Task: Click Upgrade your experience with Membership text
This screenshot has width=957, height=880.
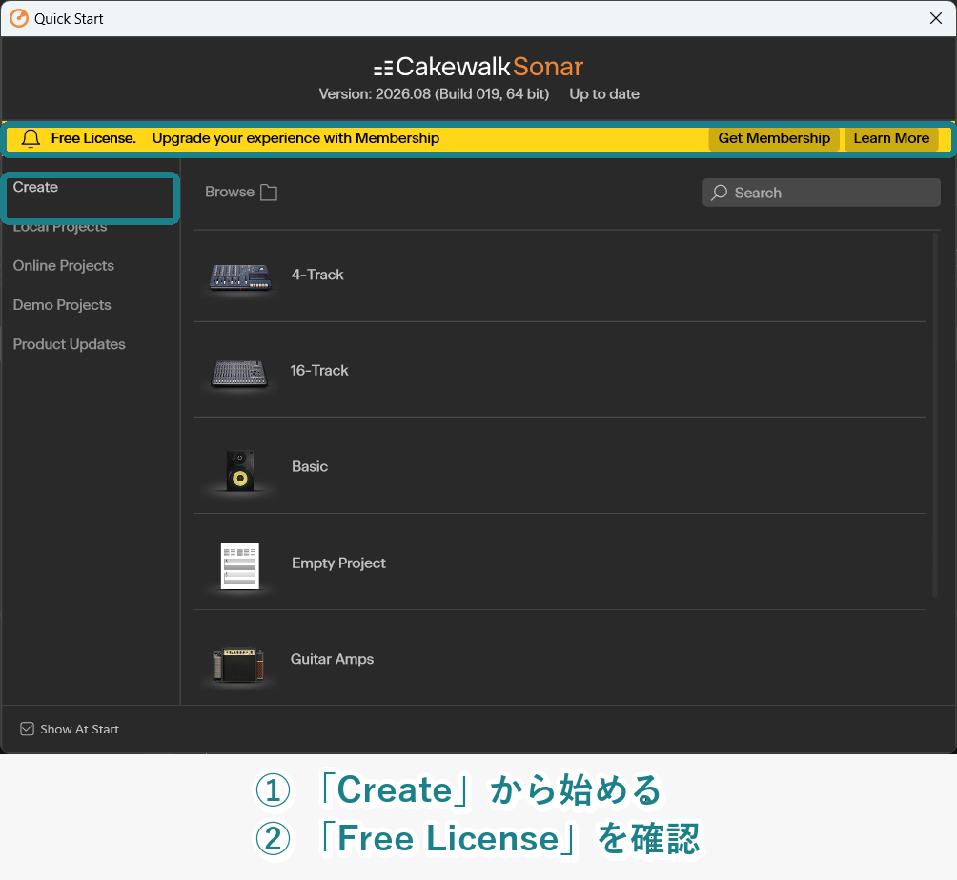Action: pos(296,138)
